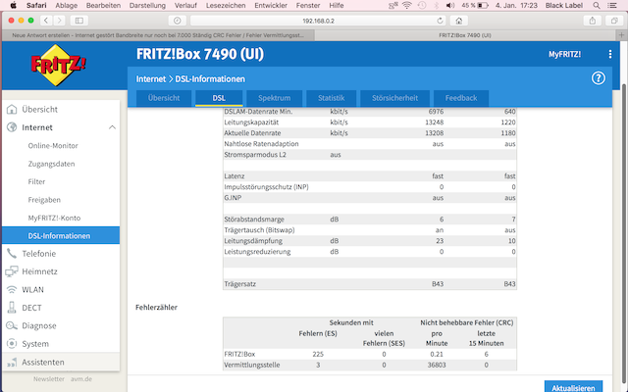Open the MyFRITZ! link in header

click(563, 55)
